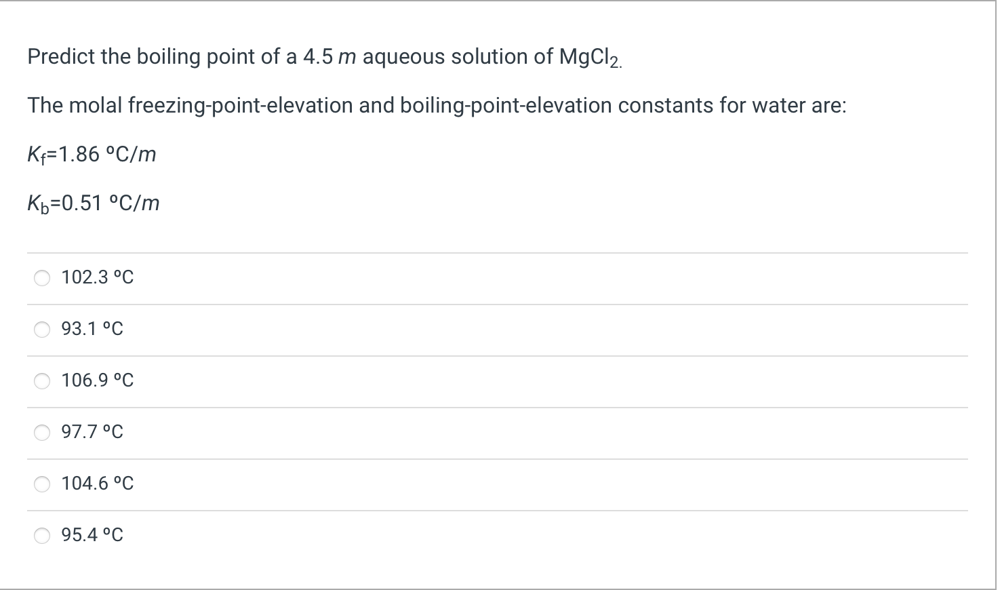
Task: Select the 93.1 °C answer option
Action: coord(41,330)
